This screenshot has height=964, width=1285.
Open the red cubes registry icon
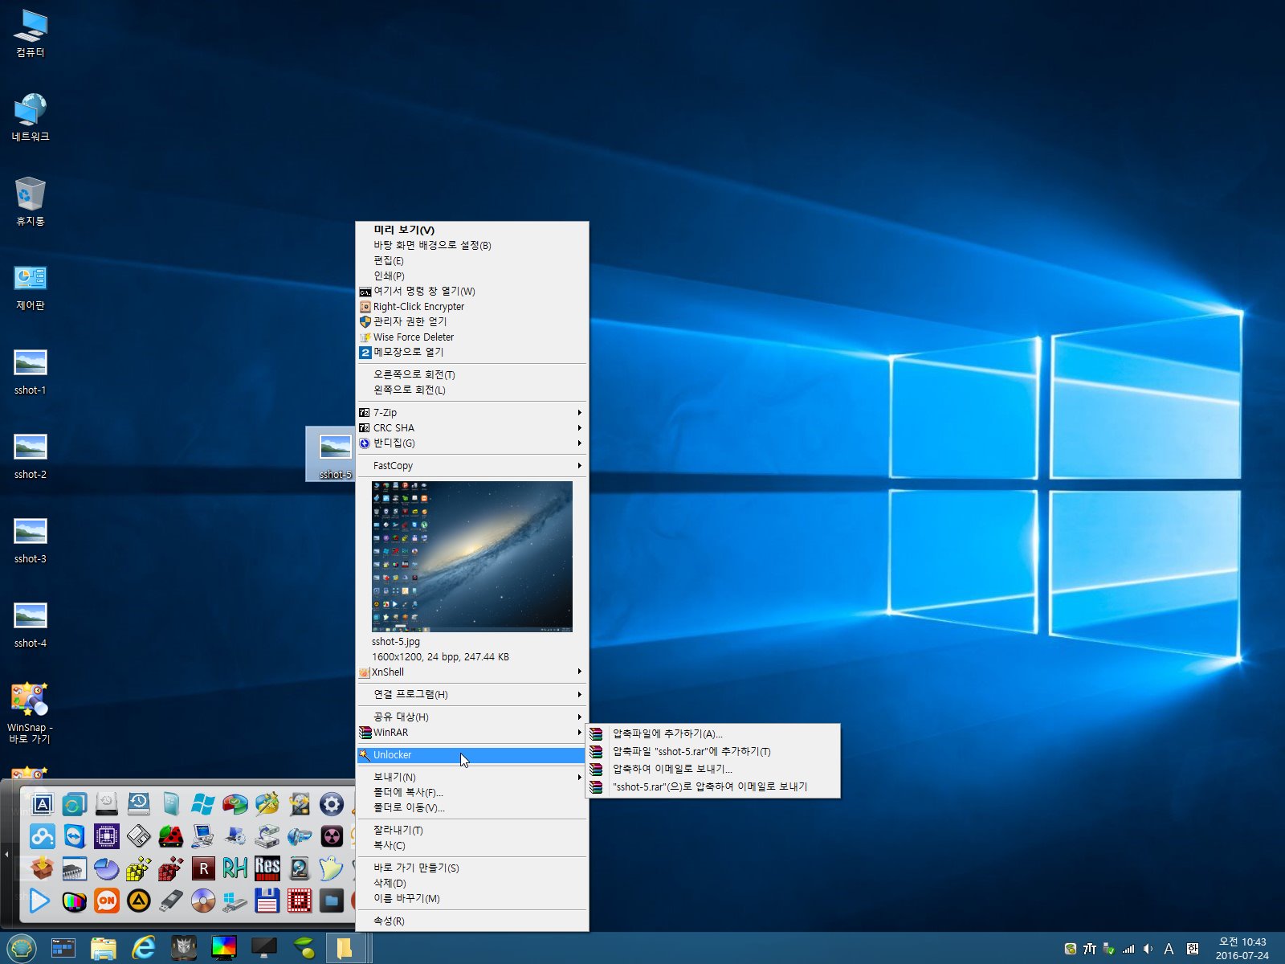[170, 868]
